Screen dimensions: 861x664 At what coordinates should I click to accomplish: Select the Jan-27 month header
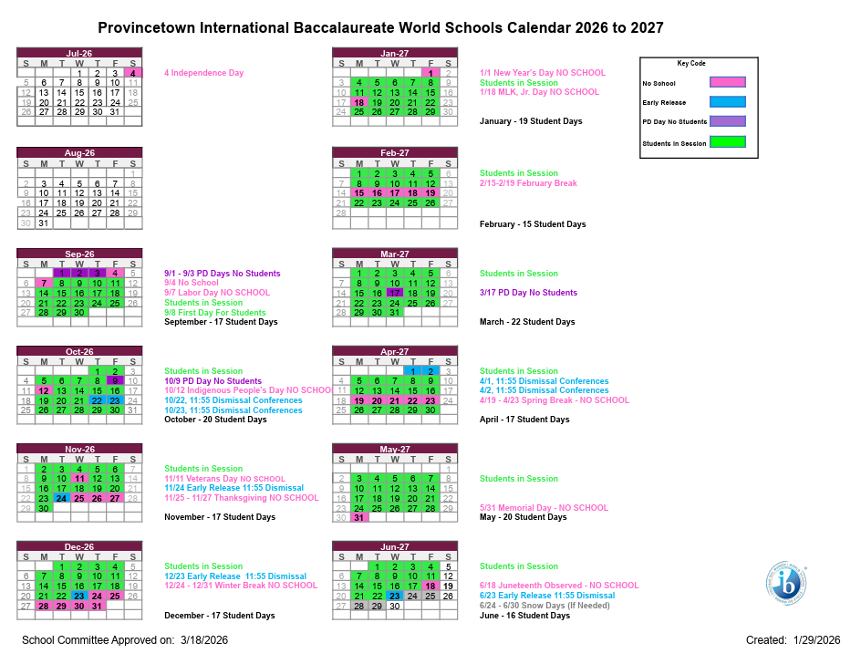[395, 53]
